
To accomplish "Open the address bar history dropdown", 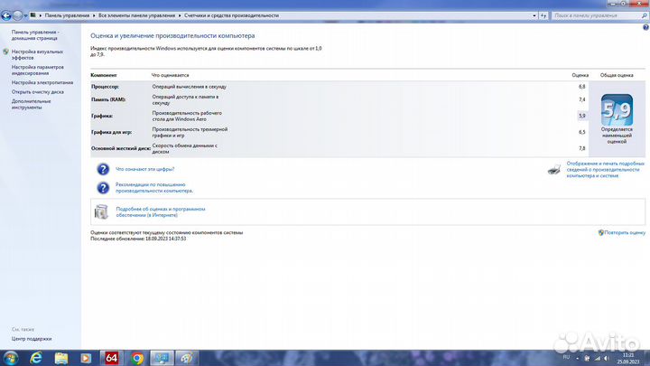I will coord(534,15).
